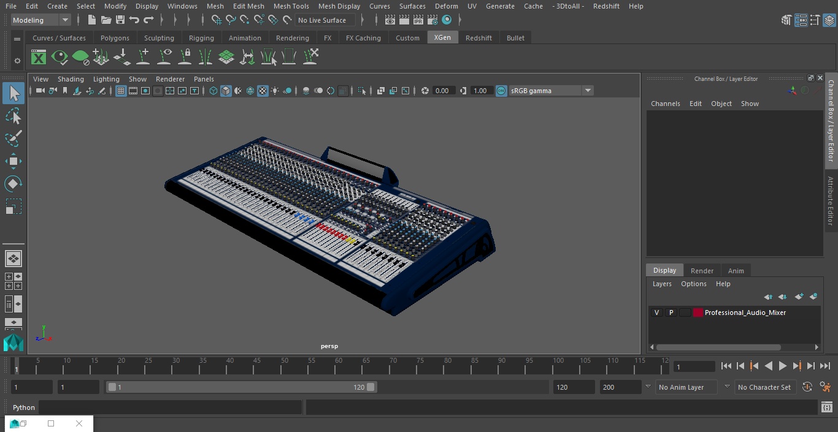Toggle wireframe on shaded cube icon
This screenshot has height=432, width=838.
250,91
